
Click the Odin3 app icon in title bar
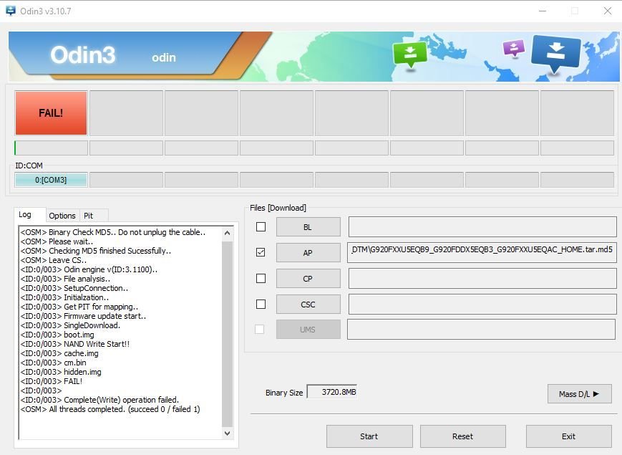pyautogui.click(x=11, y=11)
